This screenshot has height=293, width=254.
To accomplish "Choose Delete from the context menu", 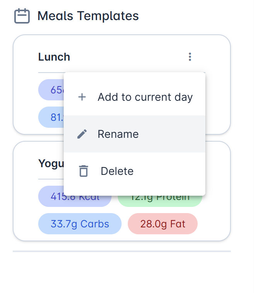I will pyautogui.click(x=135, y=171).
